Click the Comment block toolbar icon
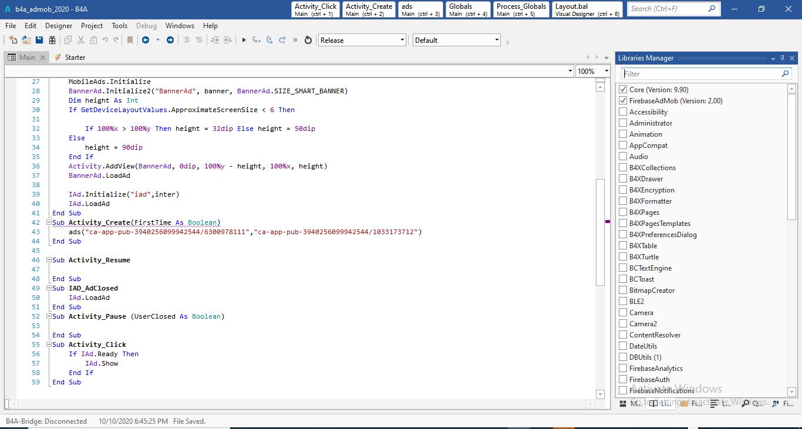Viewport: 802px width, 429px height. (x=186, y=40)
